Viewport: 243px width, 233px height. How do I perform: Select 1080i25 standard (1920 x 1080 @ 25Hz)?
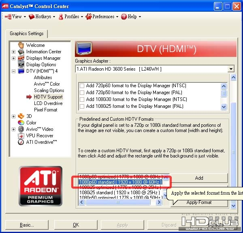[x=119, y=193]
